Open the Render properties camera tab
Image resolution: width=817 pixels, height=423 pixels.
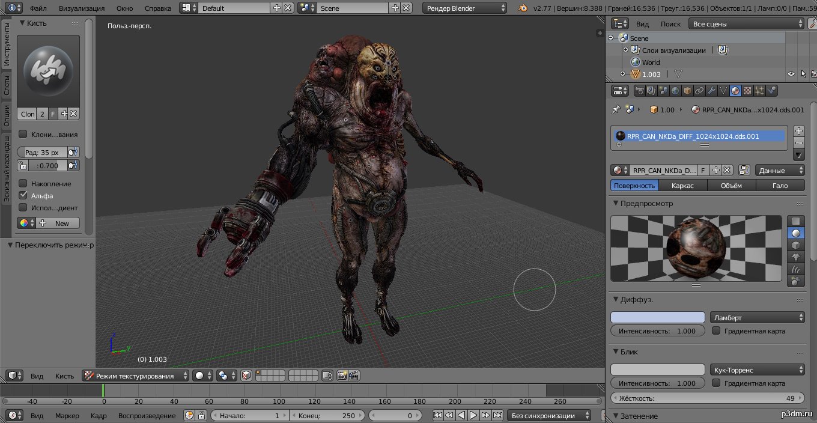coord(640,91)
